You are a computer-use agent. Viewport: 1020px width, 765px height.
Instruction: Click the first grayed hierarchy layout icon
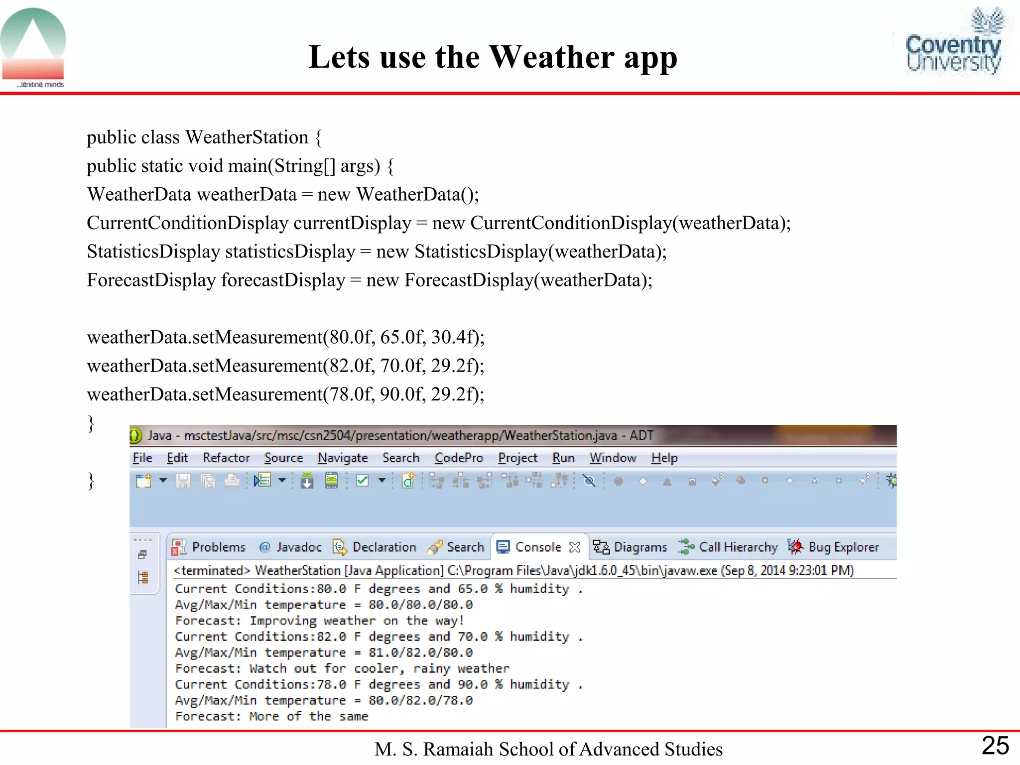(437, 481)
